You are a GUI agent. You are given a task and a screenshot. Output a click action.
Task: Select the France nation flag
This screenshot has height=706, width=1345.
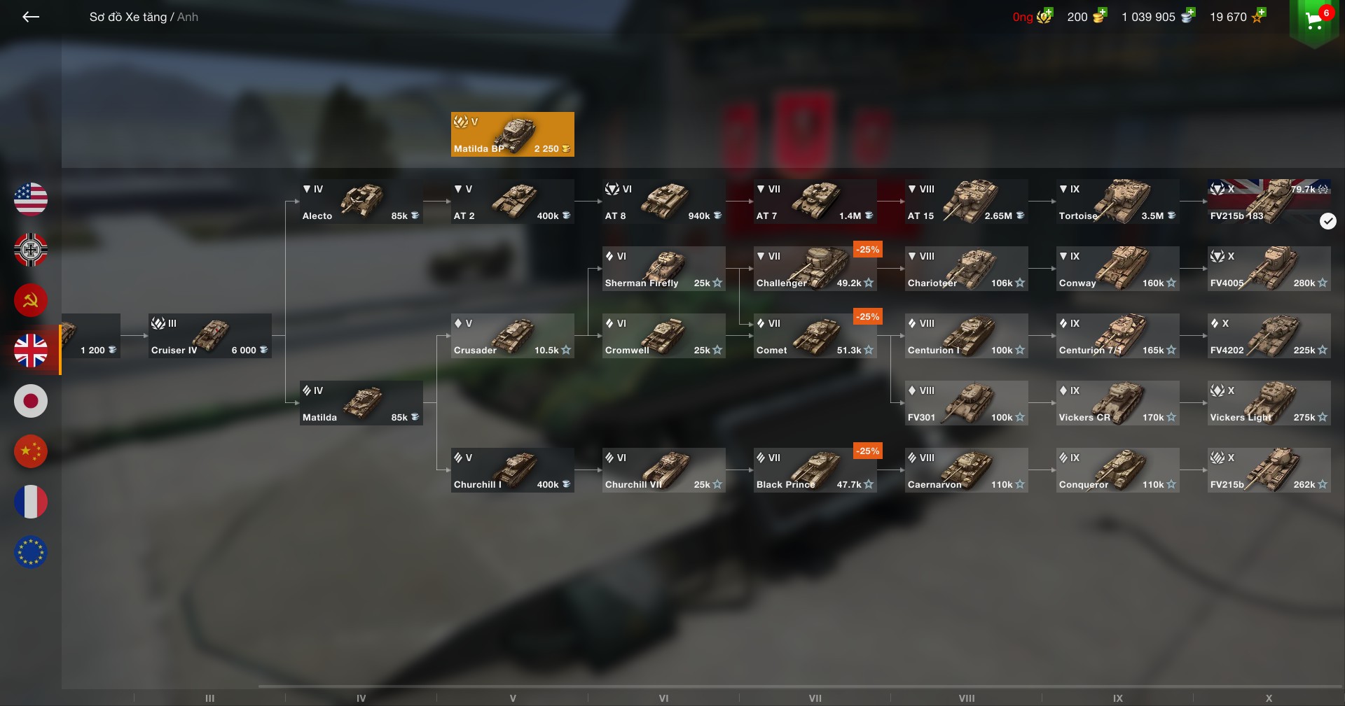point(31,502)
